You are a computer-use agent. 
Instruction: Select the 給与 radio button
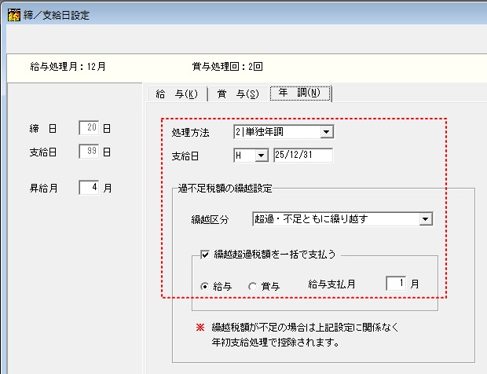coord(205,287)
